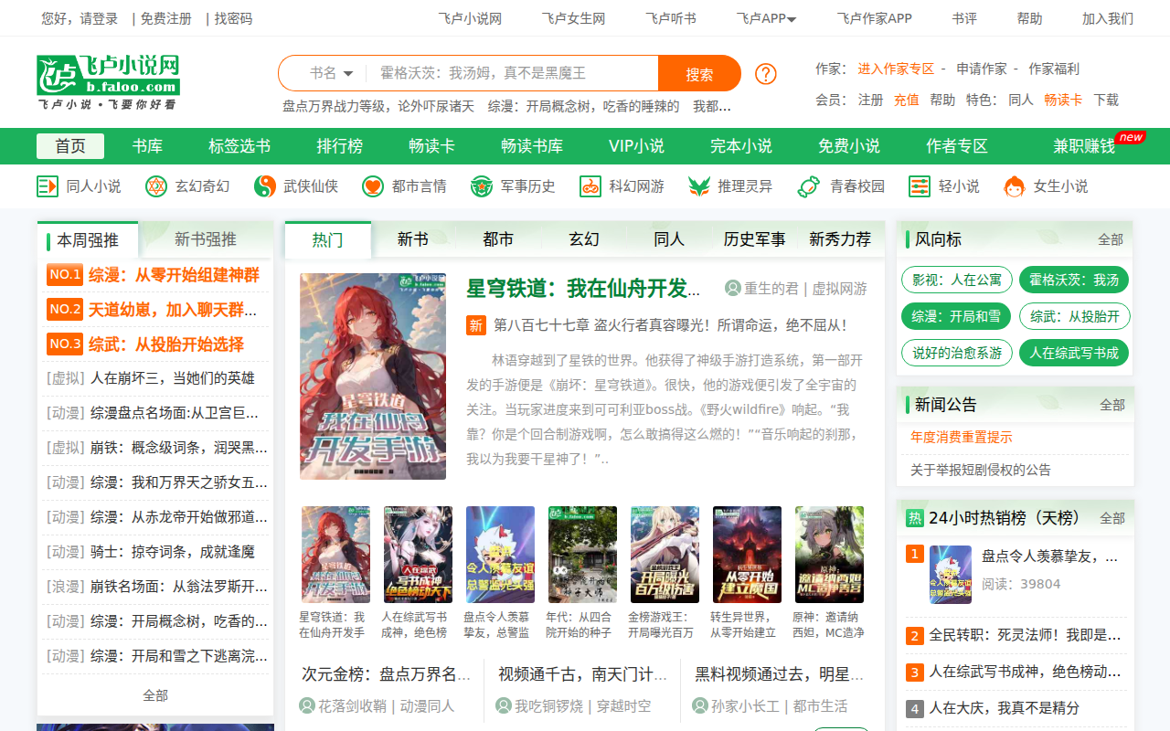Open the 金榜游戏王 book cover
Image resolution: width=1170 pixels, height=731 pixels.
[x=665, y=555]
